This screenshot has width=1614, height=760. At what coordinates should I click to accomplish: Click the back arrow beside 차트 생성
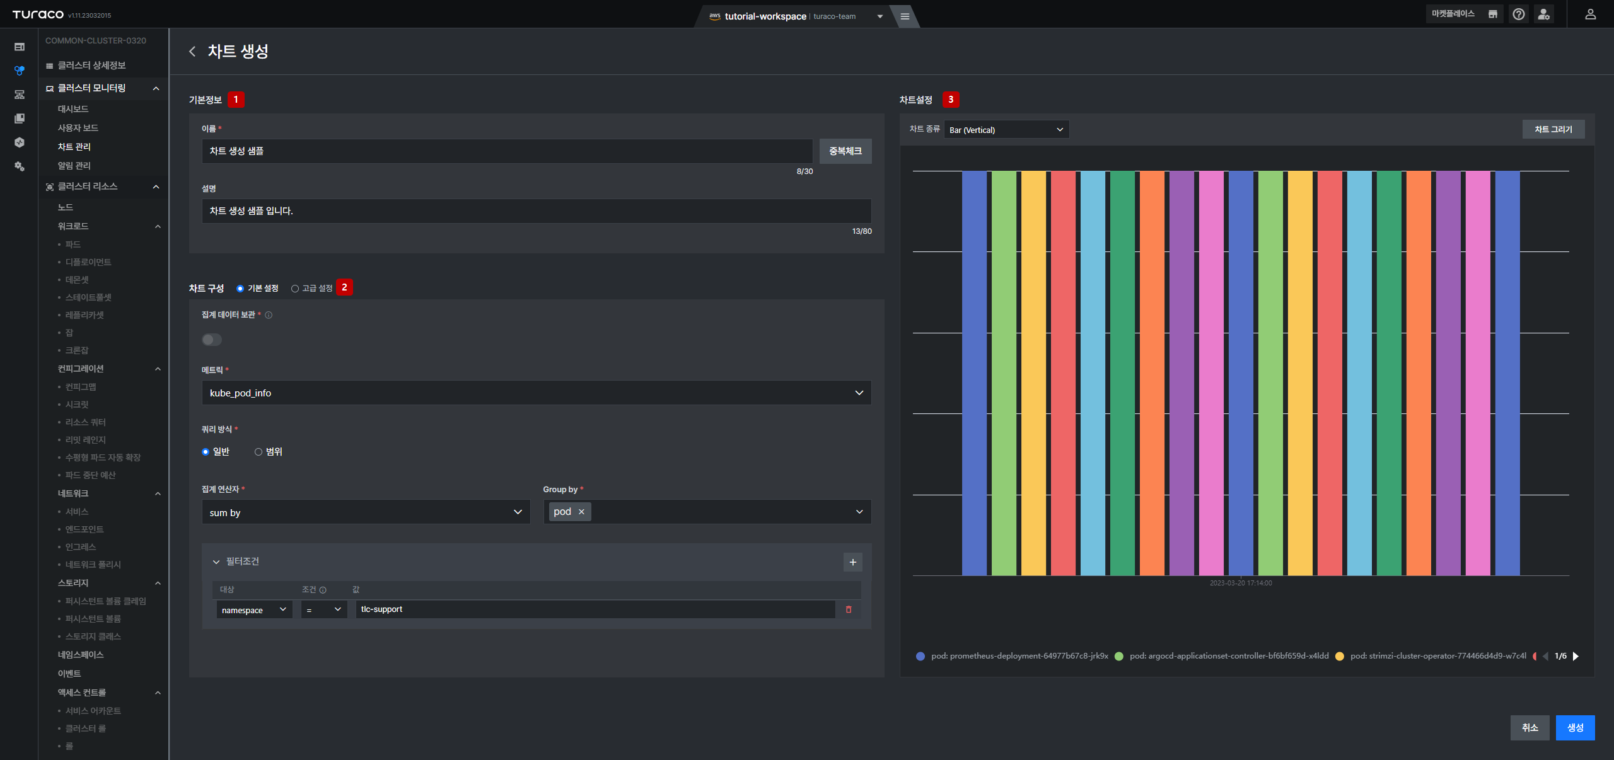click(192, 52)
